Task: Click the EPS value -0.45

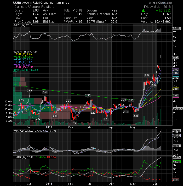Action: pos(78,14)
